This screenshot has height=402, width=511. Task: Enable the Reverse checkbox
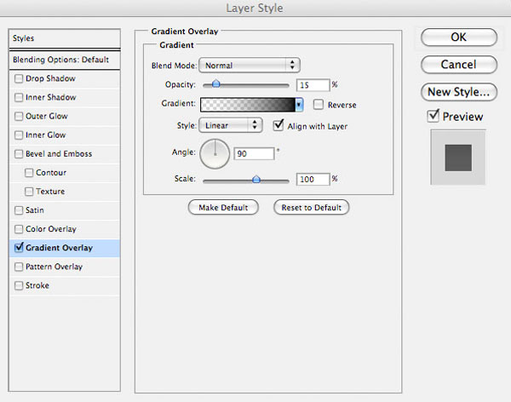tap(318, 105)
